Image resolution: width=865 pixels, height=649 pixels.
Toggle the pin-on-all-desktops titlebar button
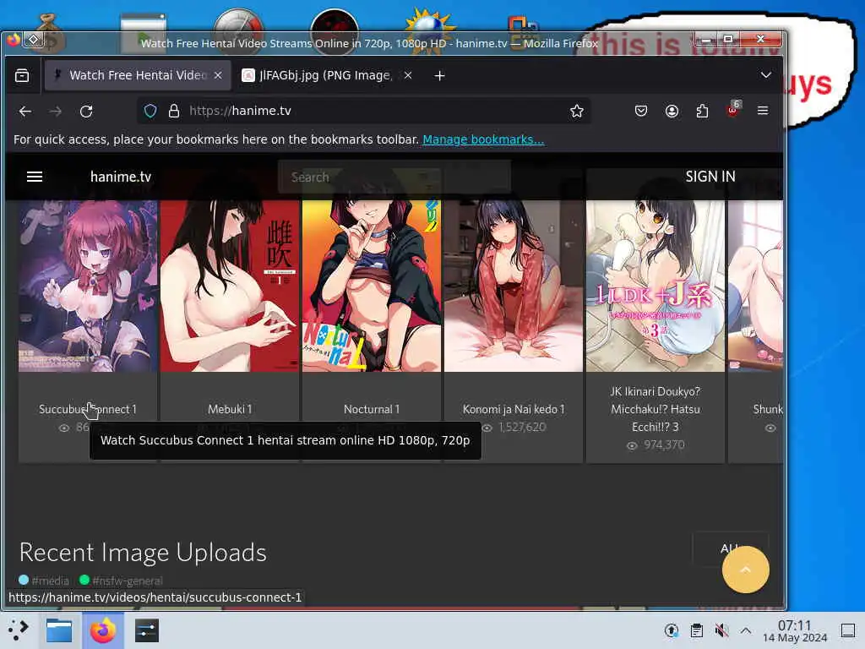coord(33,40)
